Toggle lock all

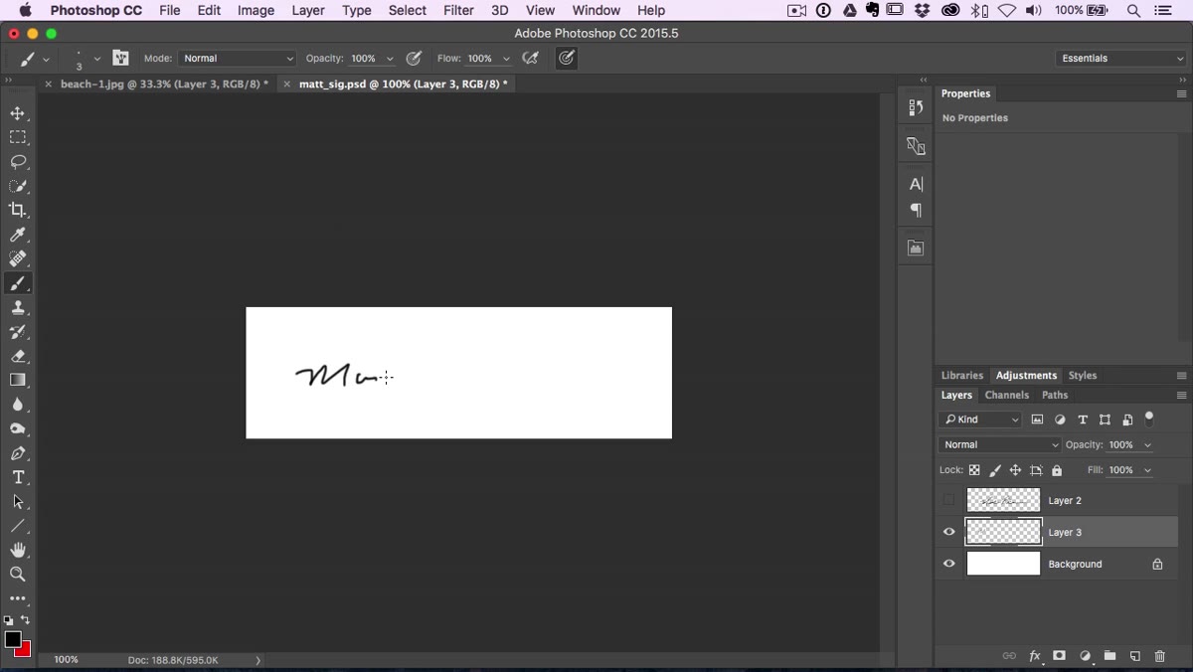pos(1057,470)
